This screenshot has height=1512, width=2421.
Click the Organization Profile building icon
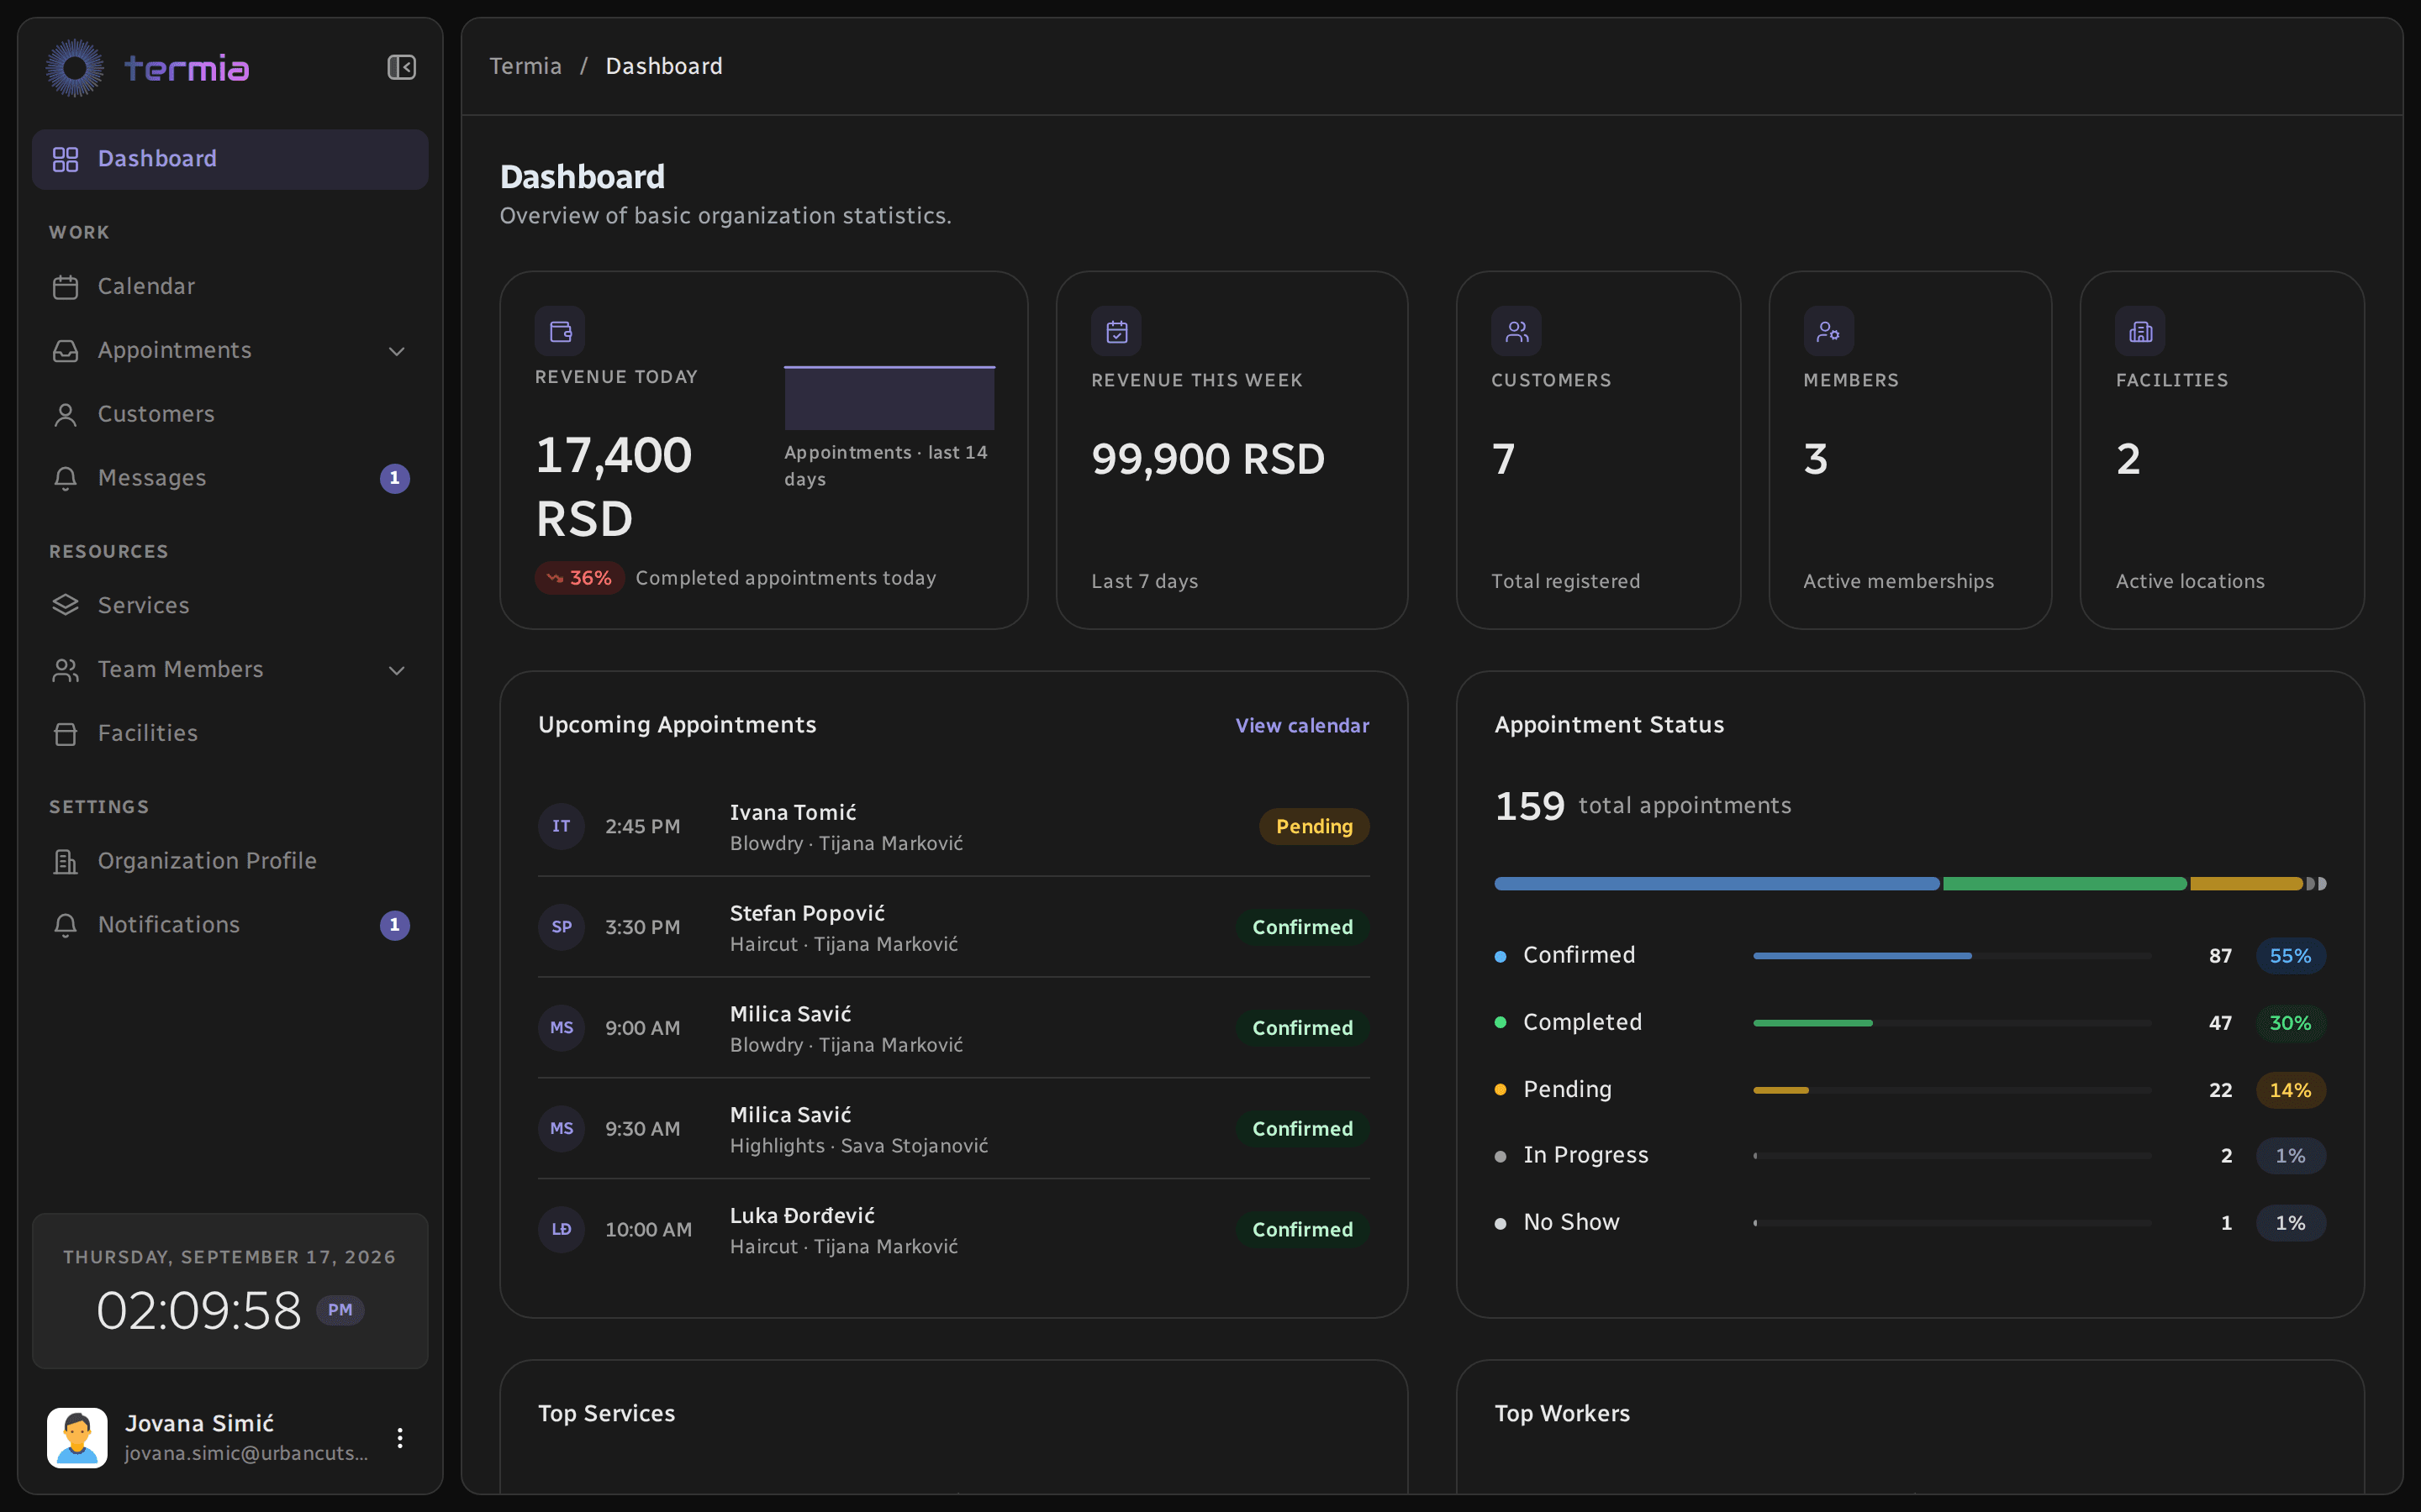(65, 862)
